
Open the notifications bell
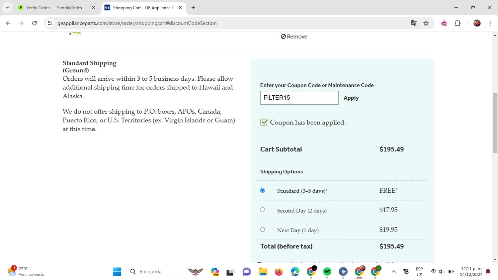tap(488, 272)
